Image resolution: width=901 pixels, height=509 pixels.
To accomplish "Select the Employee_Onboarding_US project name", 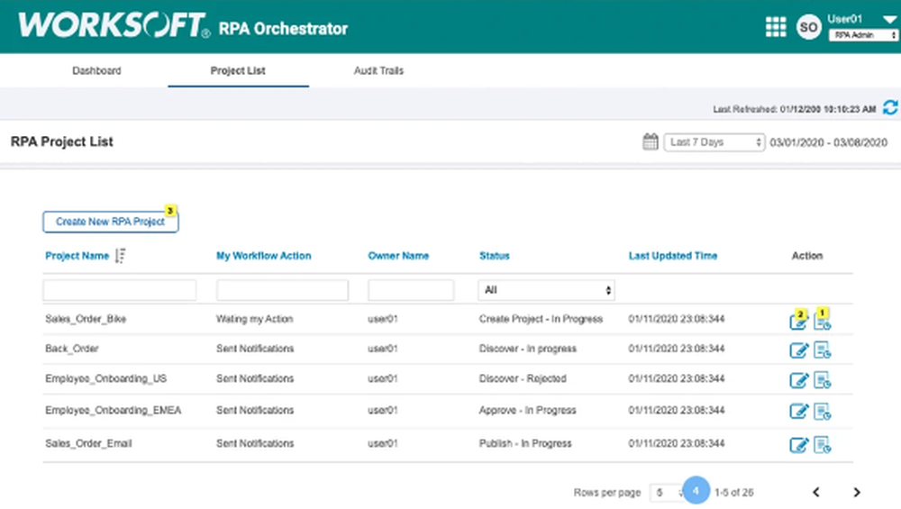I will [x=105, y=378].
